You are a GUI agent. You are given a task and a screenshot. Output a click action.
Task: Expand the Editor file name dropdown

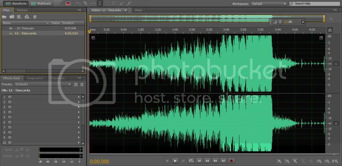126,10
